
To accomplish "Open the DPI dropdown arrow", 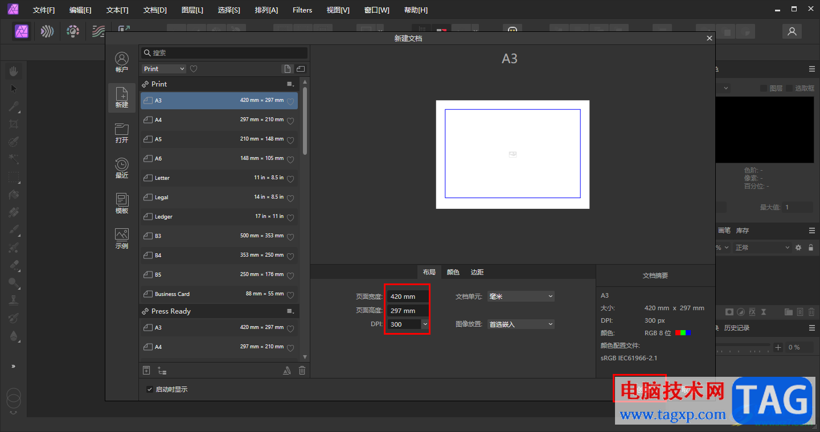I will point(425,324).
